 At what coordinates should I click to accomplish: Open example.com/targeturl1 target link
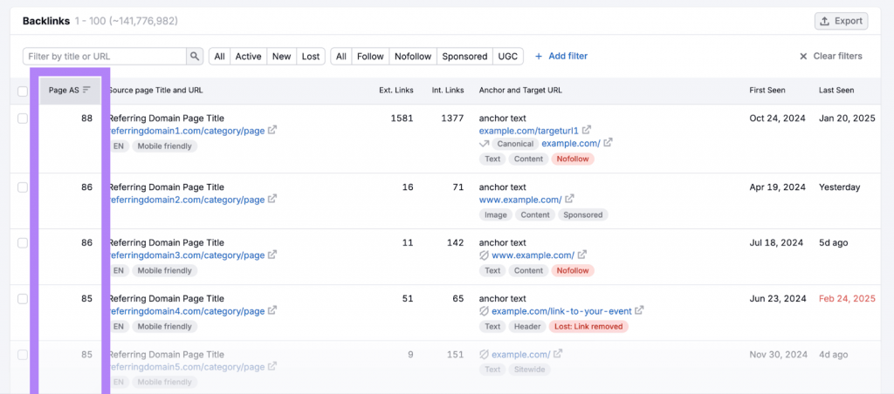[529, 131]
